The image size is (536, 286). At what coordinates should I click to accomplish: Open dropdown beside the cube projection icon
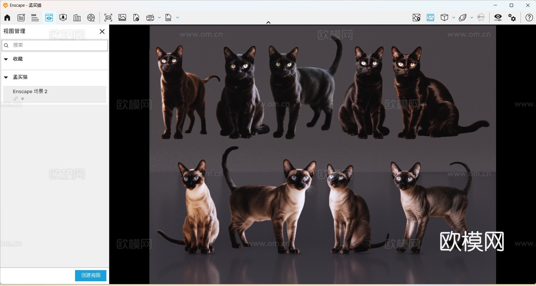click(x=454, y=18)
